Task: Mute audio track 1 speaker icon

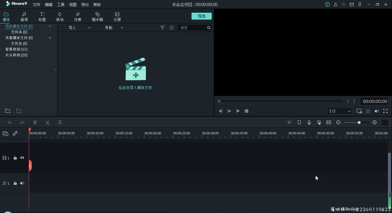Action: pyautogui.click(x=22, y=183)
